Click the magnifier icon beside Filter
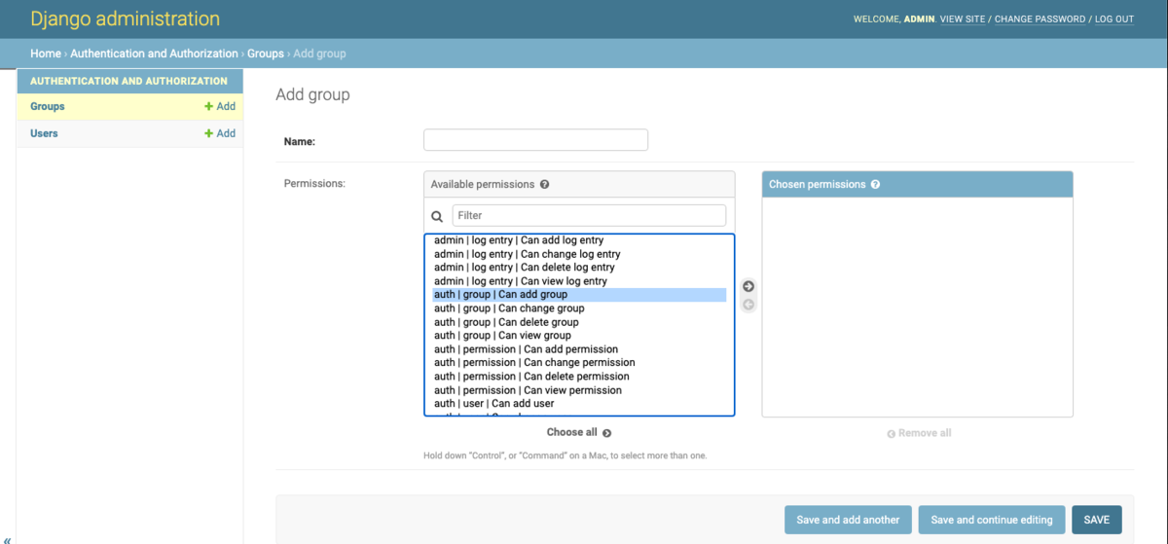This screenshot has height=544, width=1168. 437,216
